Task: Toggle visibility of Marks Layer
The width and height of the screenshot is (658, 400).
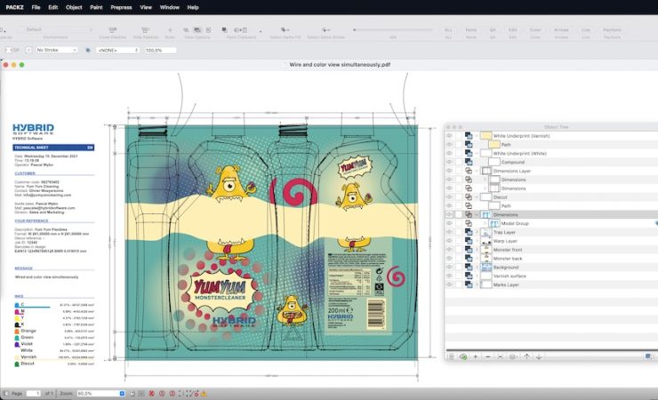Action: 449,284
